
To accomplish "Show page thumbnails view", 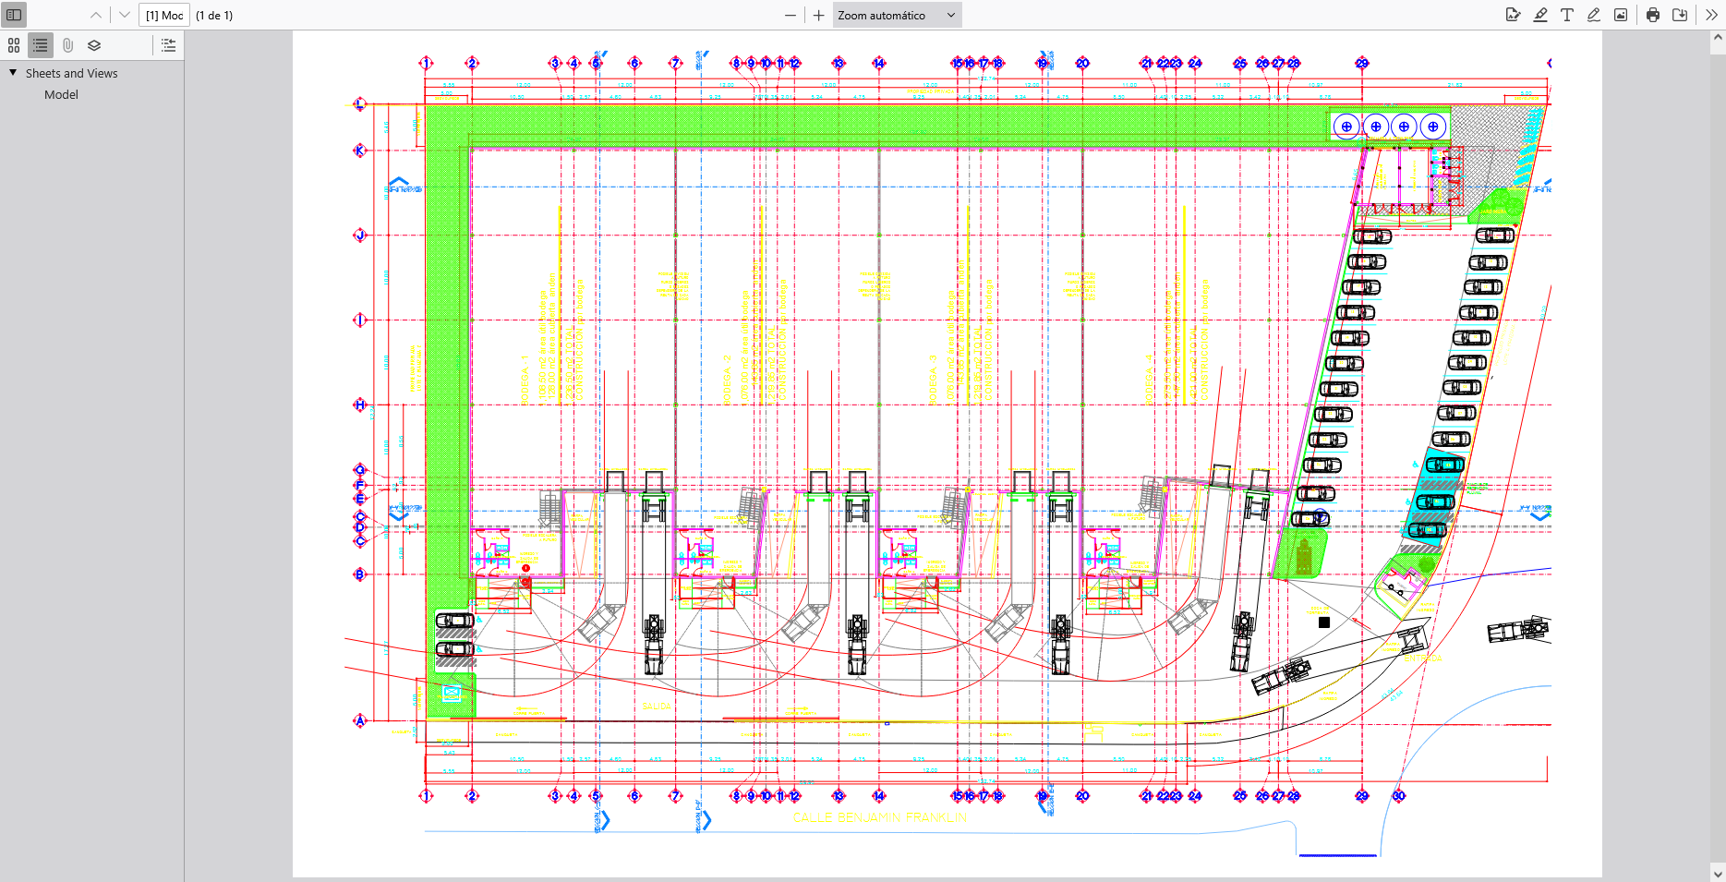I will [14, 45].
